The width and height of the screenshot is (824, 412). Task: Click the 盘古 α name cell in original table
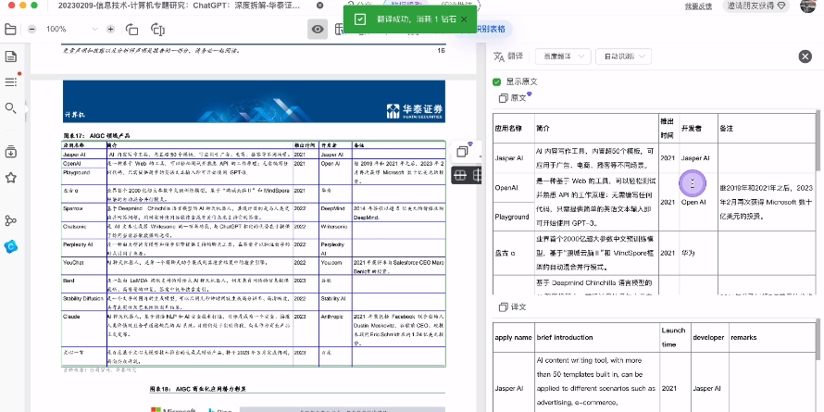514,253
